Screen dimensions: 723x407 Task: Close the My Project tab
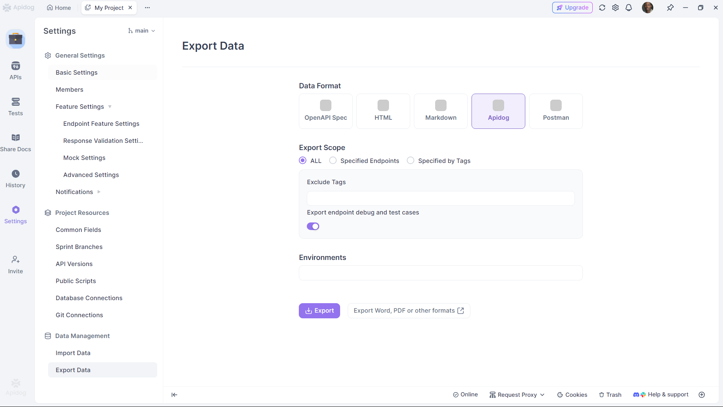[130, 8]
